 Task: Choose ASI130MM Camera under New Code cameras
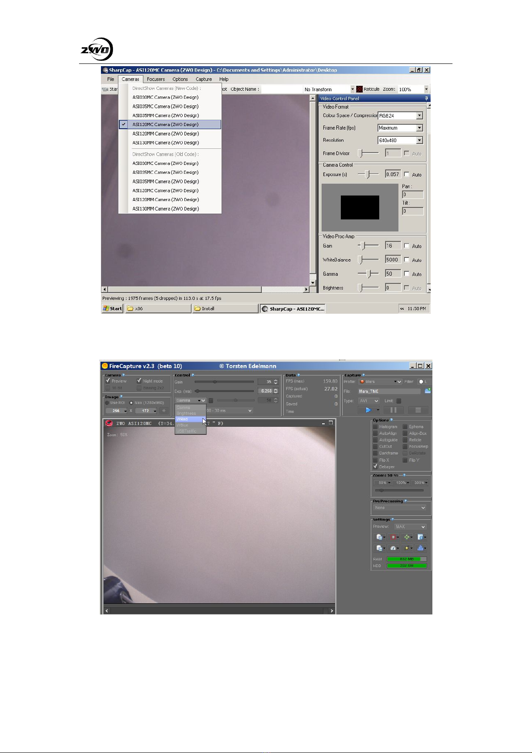pyautogui.click(x=170, y=143)
